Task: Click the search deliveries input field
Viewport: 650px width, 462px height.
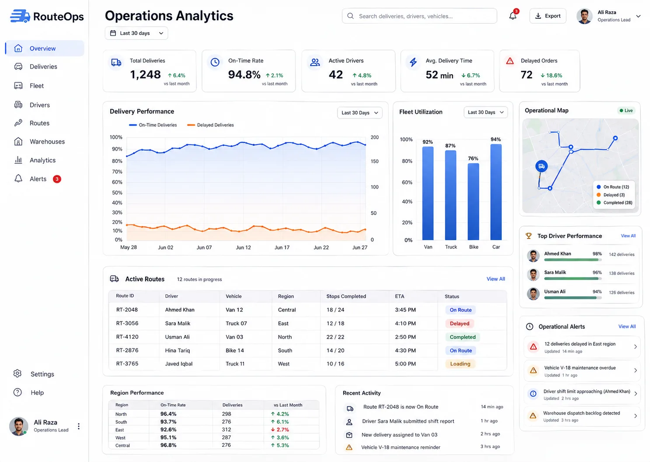Action: click(x=419, y=16)
